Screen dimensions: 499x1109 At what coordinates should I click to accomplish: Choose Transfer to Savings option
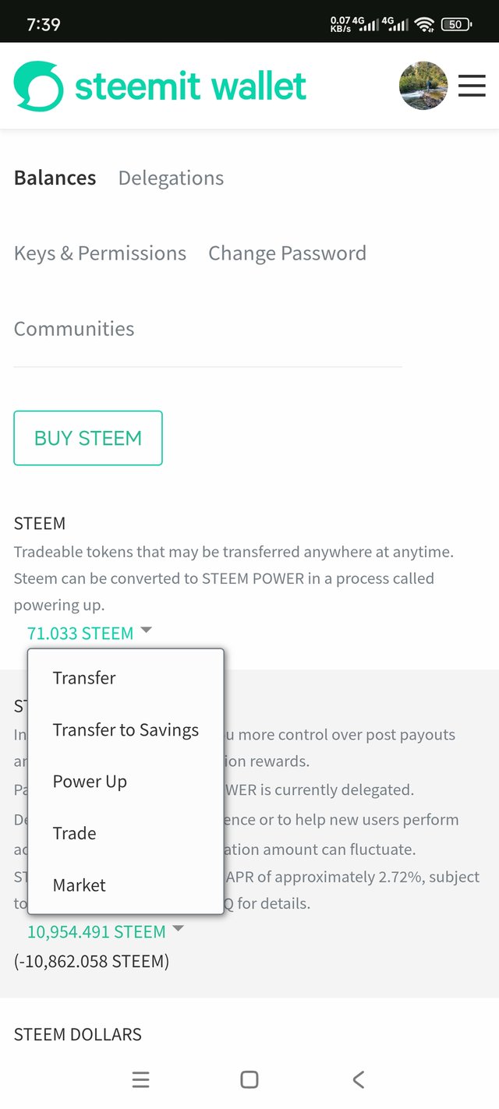pos(126,730)
